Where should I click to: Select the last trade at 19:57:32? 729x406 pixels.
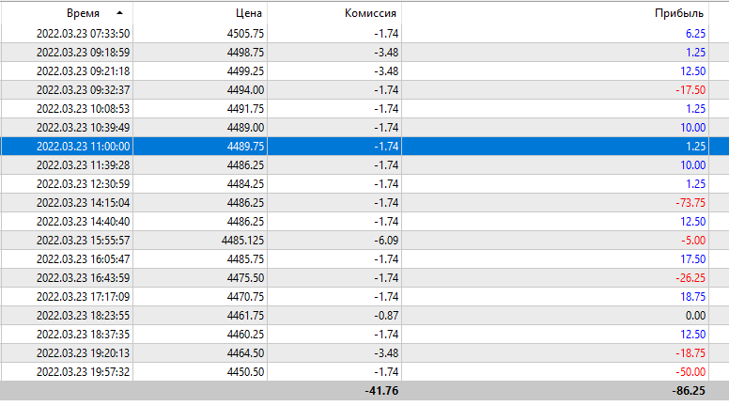click(83, 371)
